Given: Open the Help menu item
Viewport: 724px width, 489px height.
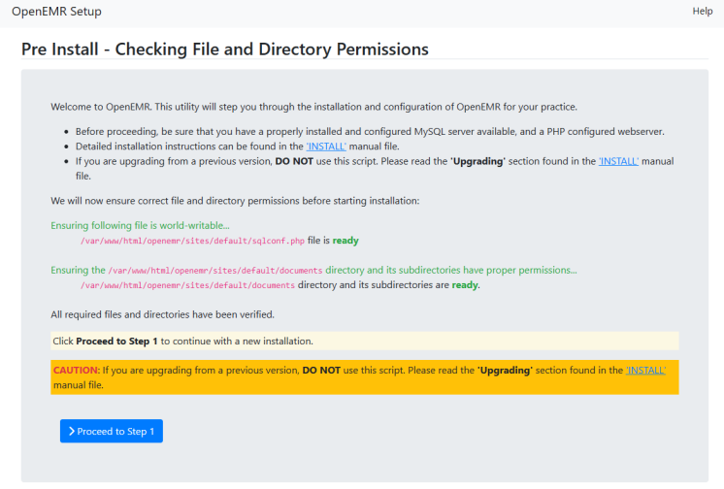Looking at the screenshot, I should [702, 11].
